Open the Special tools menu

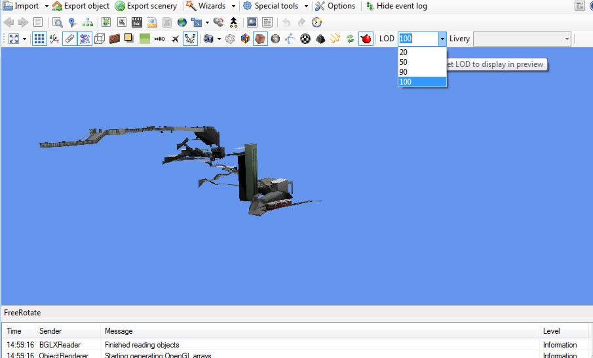click(276, 6)
